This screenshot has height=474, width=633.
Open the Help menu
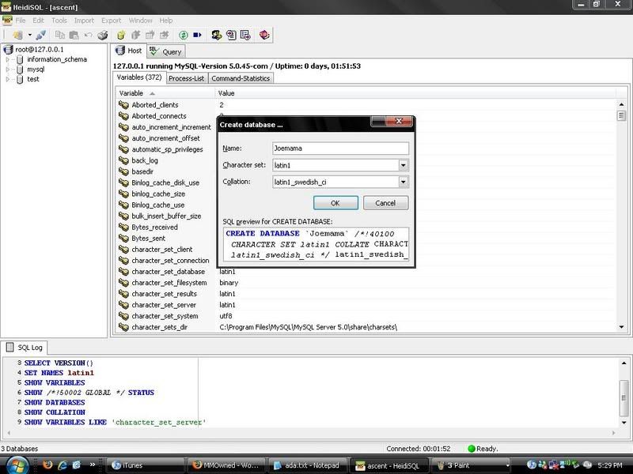165,21
